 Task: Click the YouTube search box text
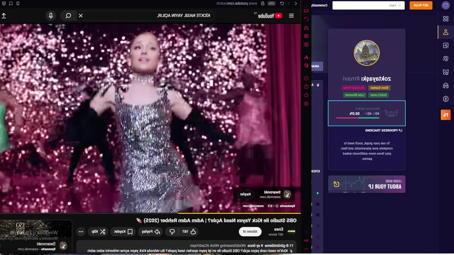(184, 16)
